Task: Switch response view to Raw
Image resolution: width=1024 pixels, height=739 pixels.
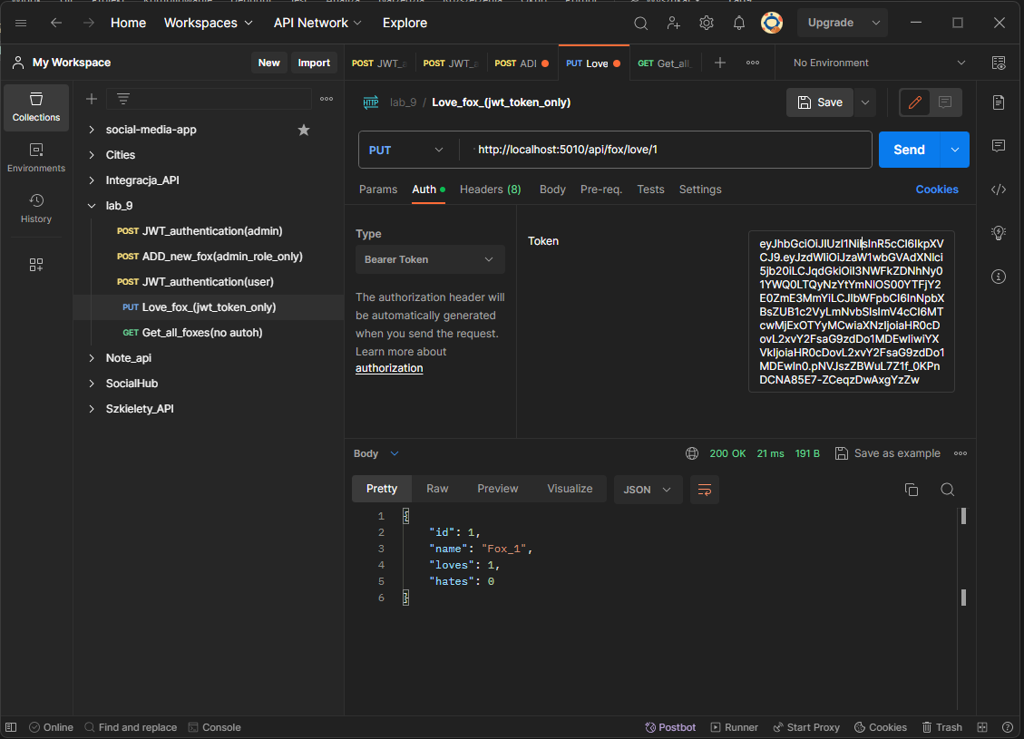Action: [x=437, y=489]
